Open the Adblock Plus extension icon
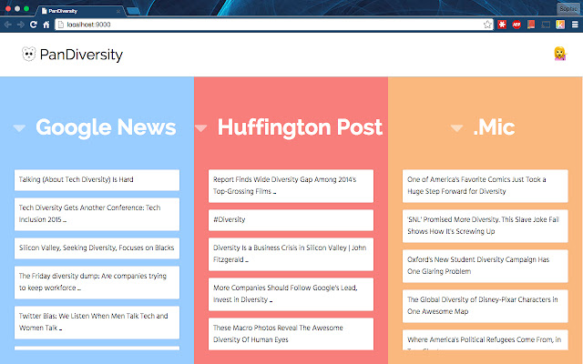Image resolution: width=583 pixels, height=364 pixels. coord(517,25)
